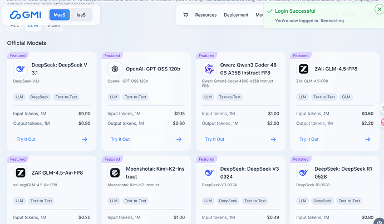Select the DeepSeek V3.1 whale icon

[x=21, y=69]
